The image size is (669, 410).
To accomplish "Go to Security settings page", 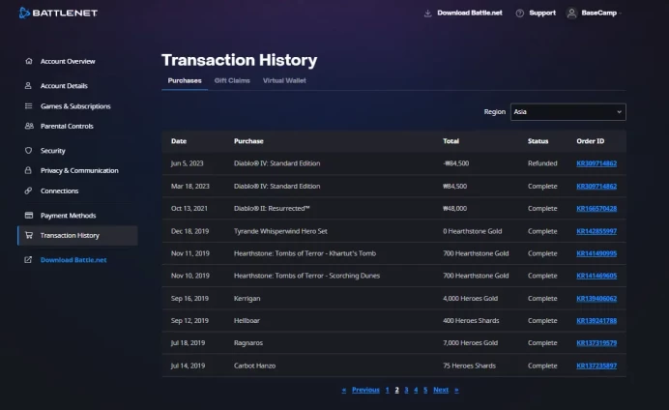I will tap(53, 151).
